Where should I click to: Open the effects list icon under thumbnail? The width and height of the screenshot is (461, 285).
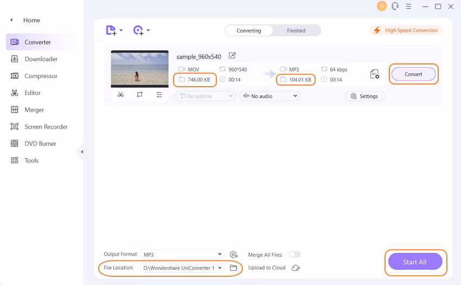[159, 94]
